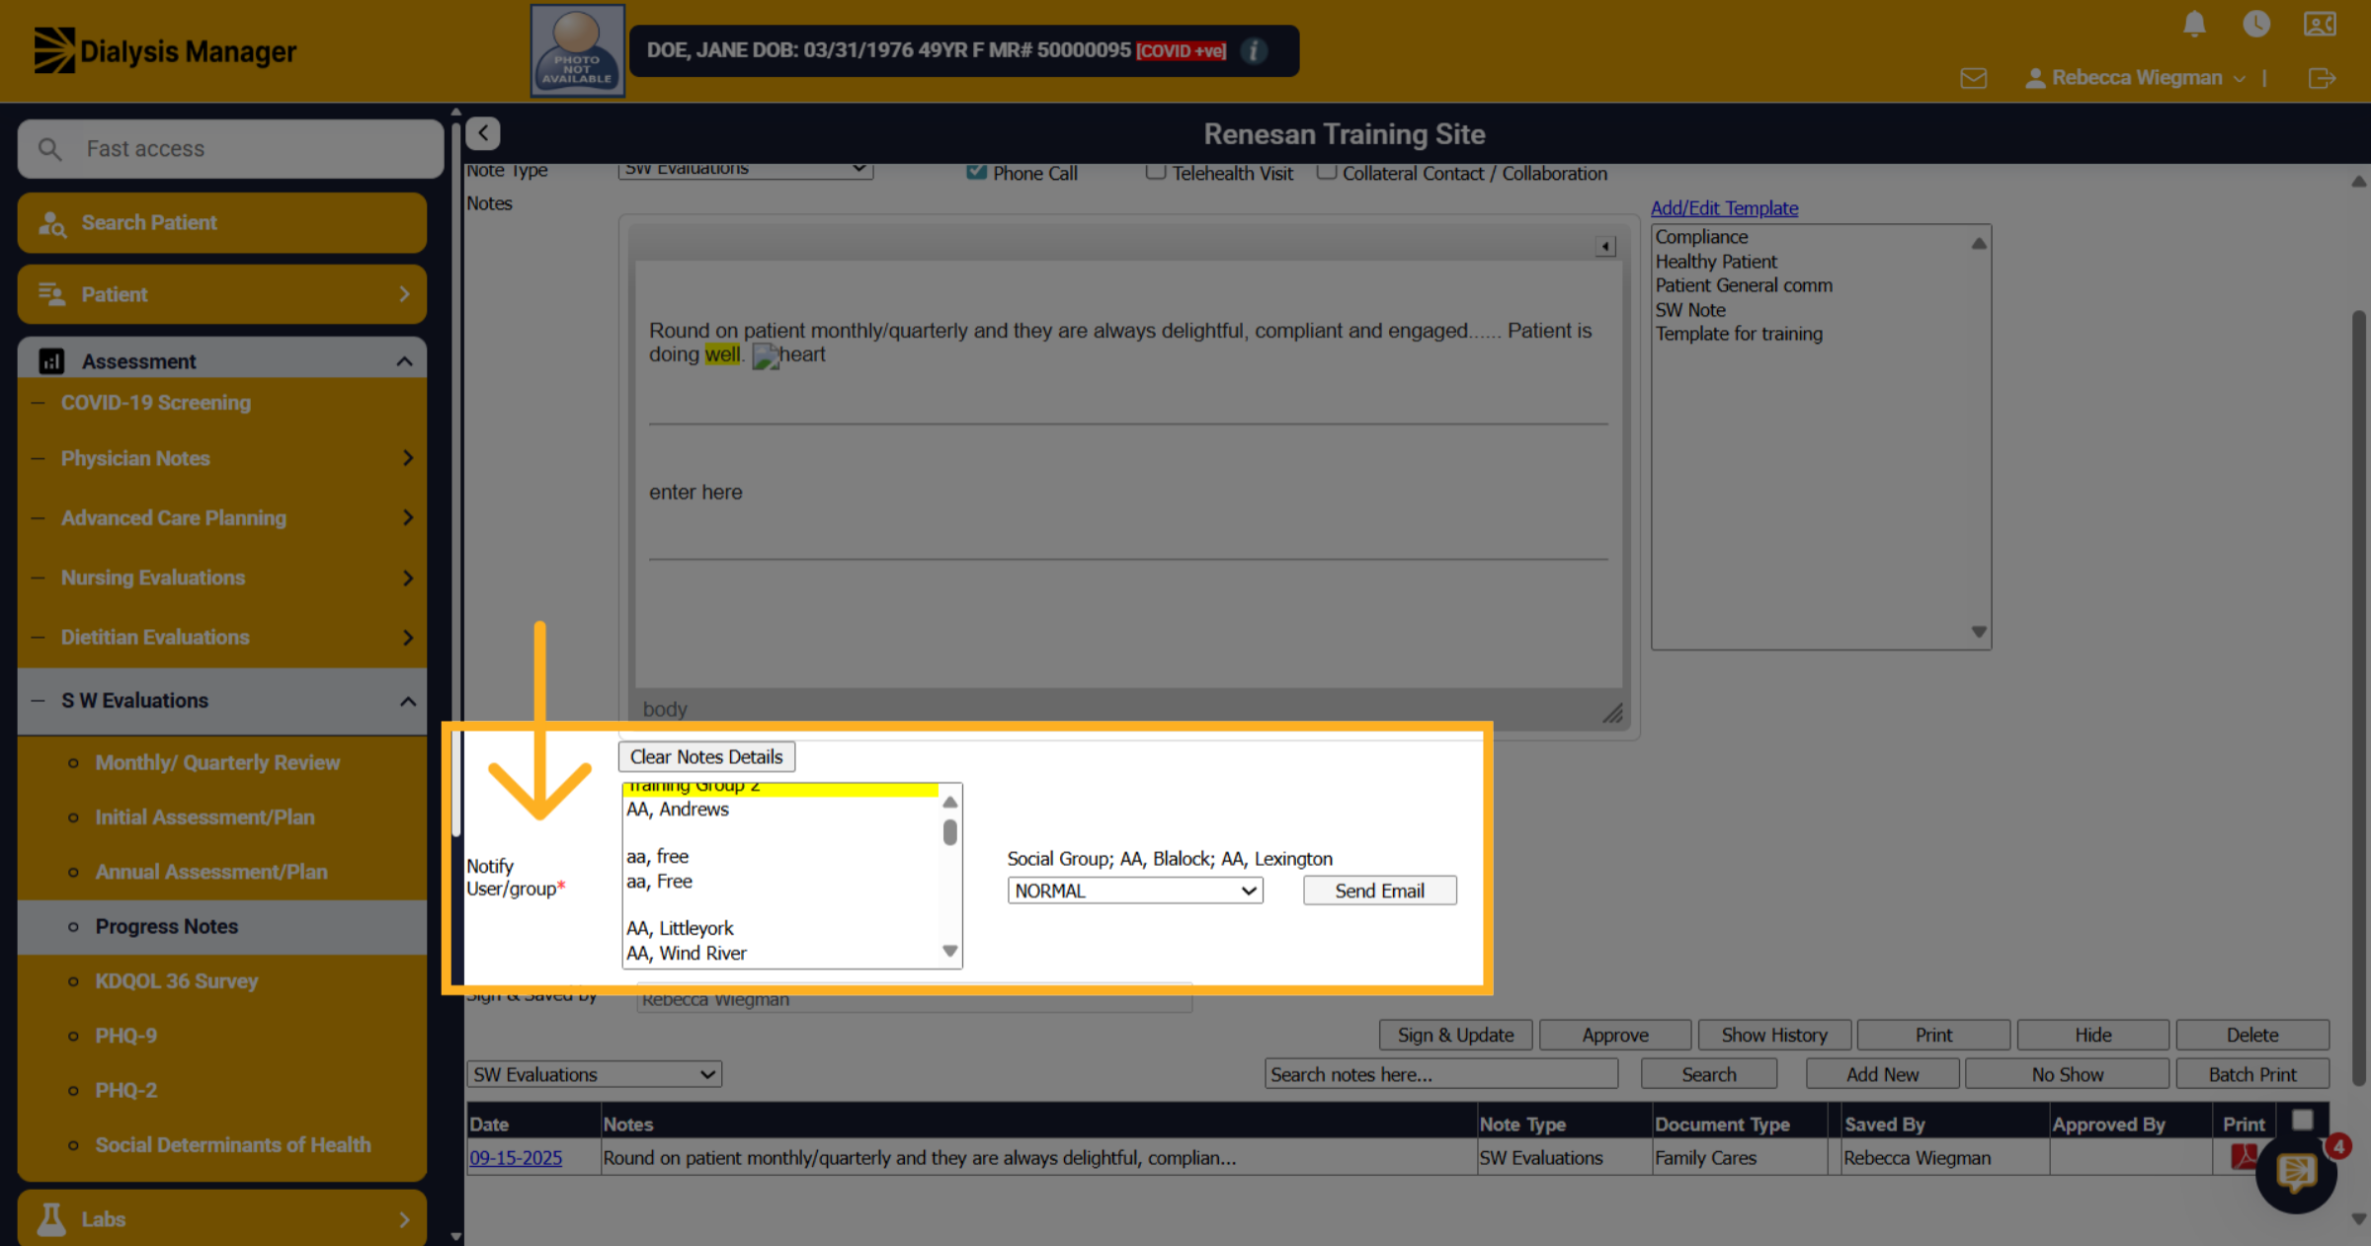Select 'AA, Wind River' in notify list
Viewport: 2371px width, 1246px height.
687,953
